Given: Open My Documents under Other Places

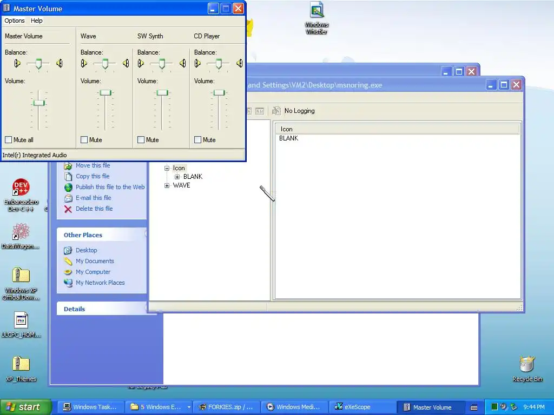Looking at the screenshot, I should pyautogui.click(x=95, y=261).
